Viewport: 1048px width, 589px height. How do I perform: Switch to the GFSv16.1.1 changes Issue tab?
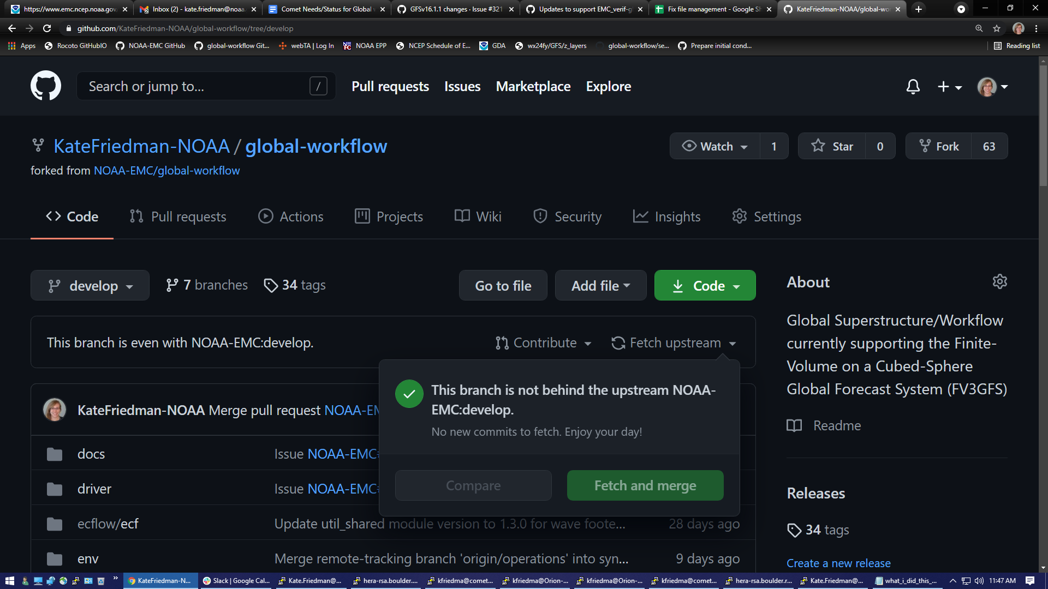455,9
